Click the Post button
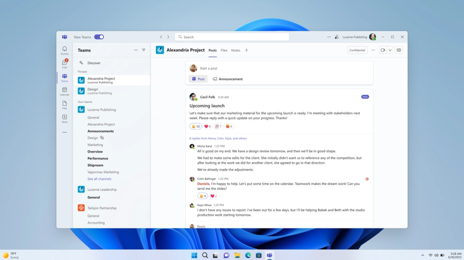This screenshot has height=260, width=464. coord(198,79)
